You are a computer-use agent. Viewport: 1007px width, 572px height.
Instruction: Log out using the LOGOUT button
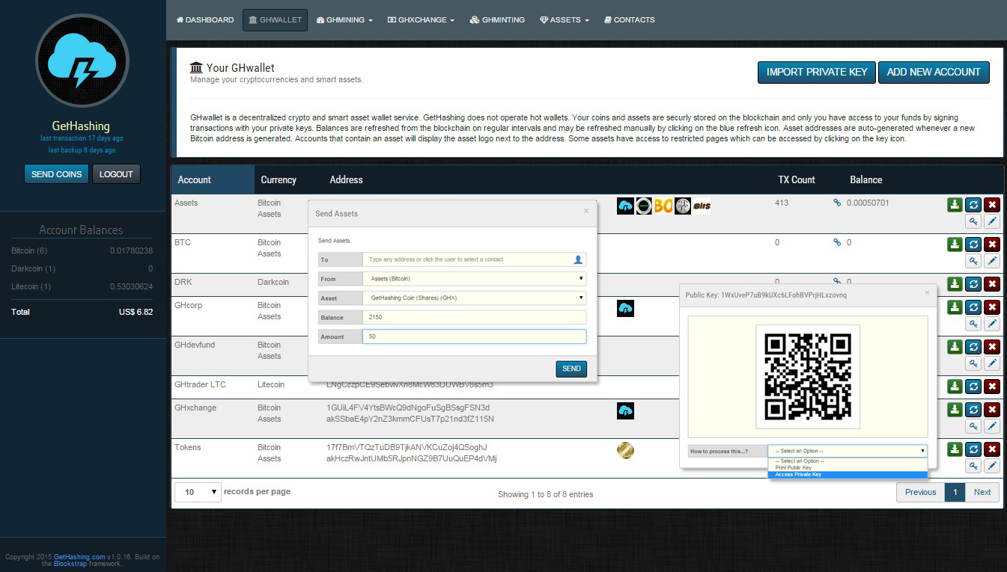pyautogui.click(x=116, y=174)
